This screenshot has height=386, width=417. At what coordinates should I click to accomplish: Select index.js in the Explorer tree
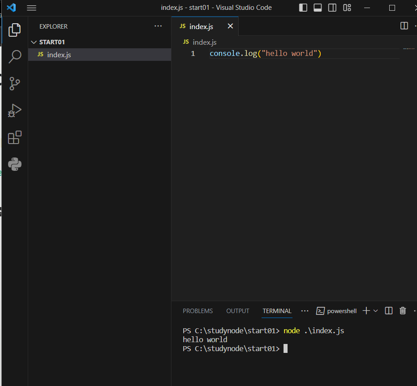pos(100,55)
